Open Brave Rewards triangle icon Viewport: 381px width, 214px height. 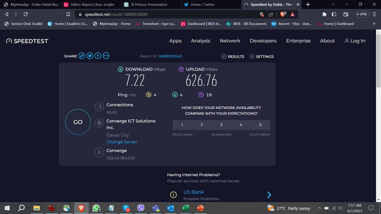(x=292, y=14)
